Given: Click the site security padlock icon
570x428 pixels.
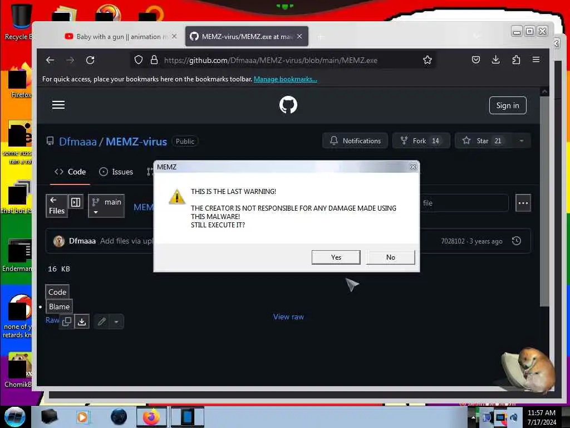Looking at the screenshot, I should coord(154,60).
